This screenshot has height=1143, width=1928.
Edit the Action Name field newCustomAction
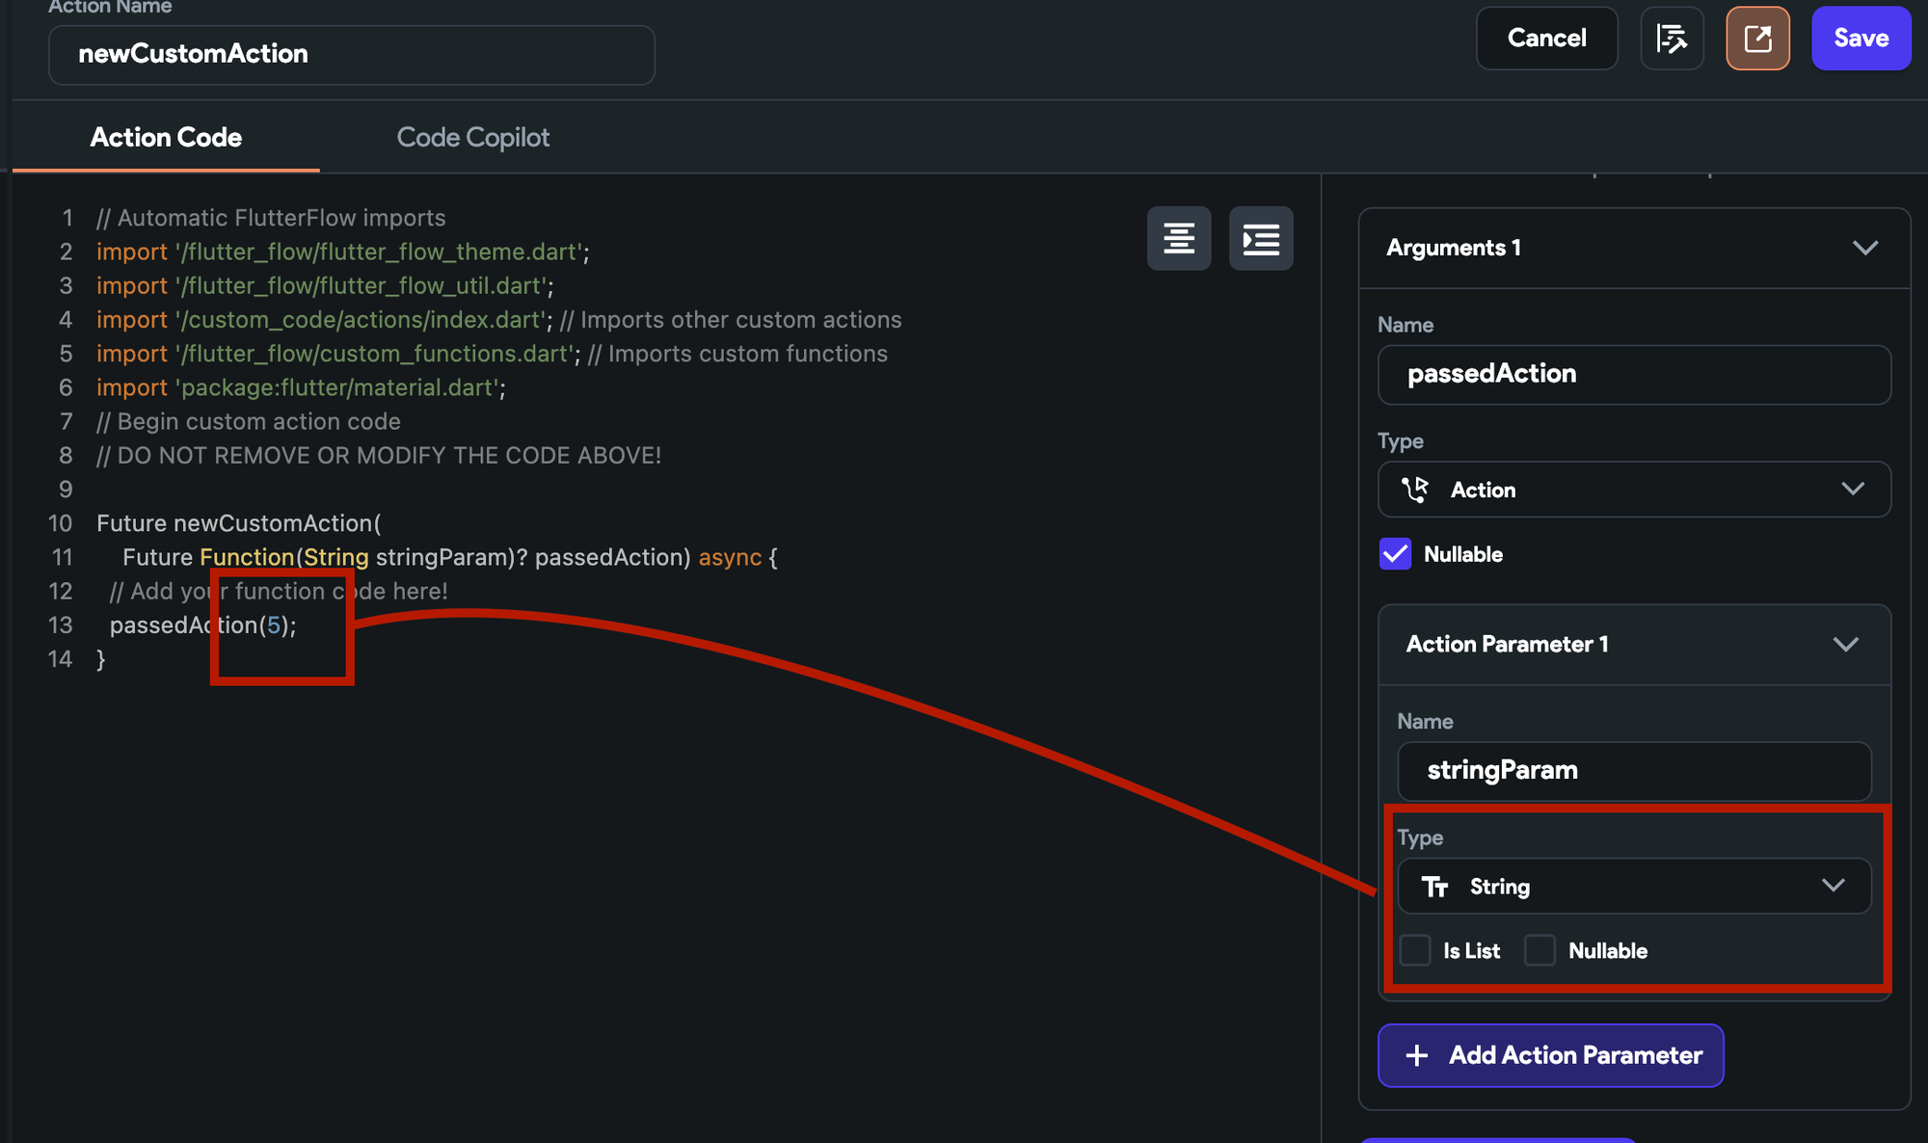(352, 54)
